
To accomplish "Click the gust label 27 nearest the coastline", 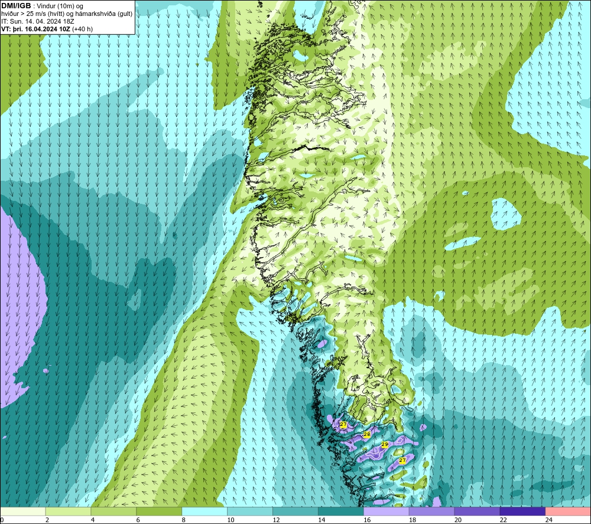I will (343, 425).
